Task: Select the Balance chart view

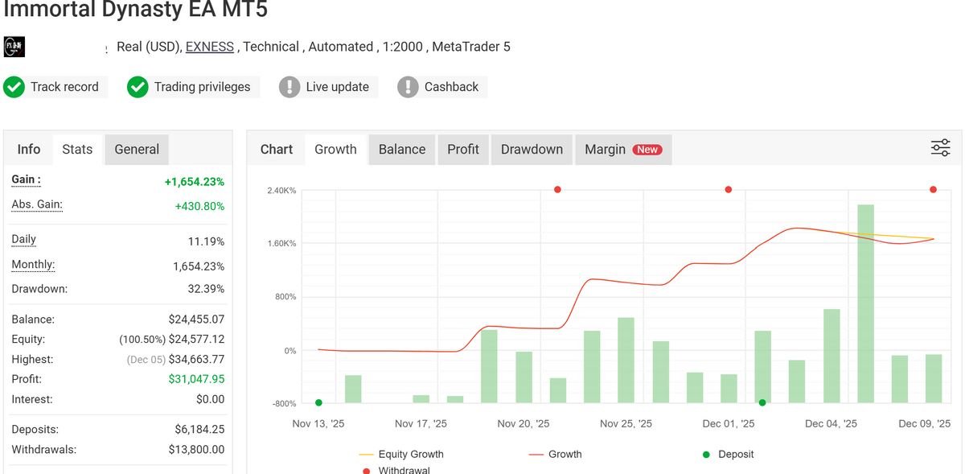Action: tap(401, 149)
